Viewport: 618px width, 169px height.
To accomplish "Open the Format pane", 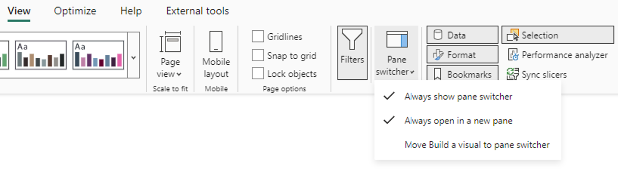I will coord(462,55).
